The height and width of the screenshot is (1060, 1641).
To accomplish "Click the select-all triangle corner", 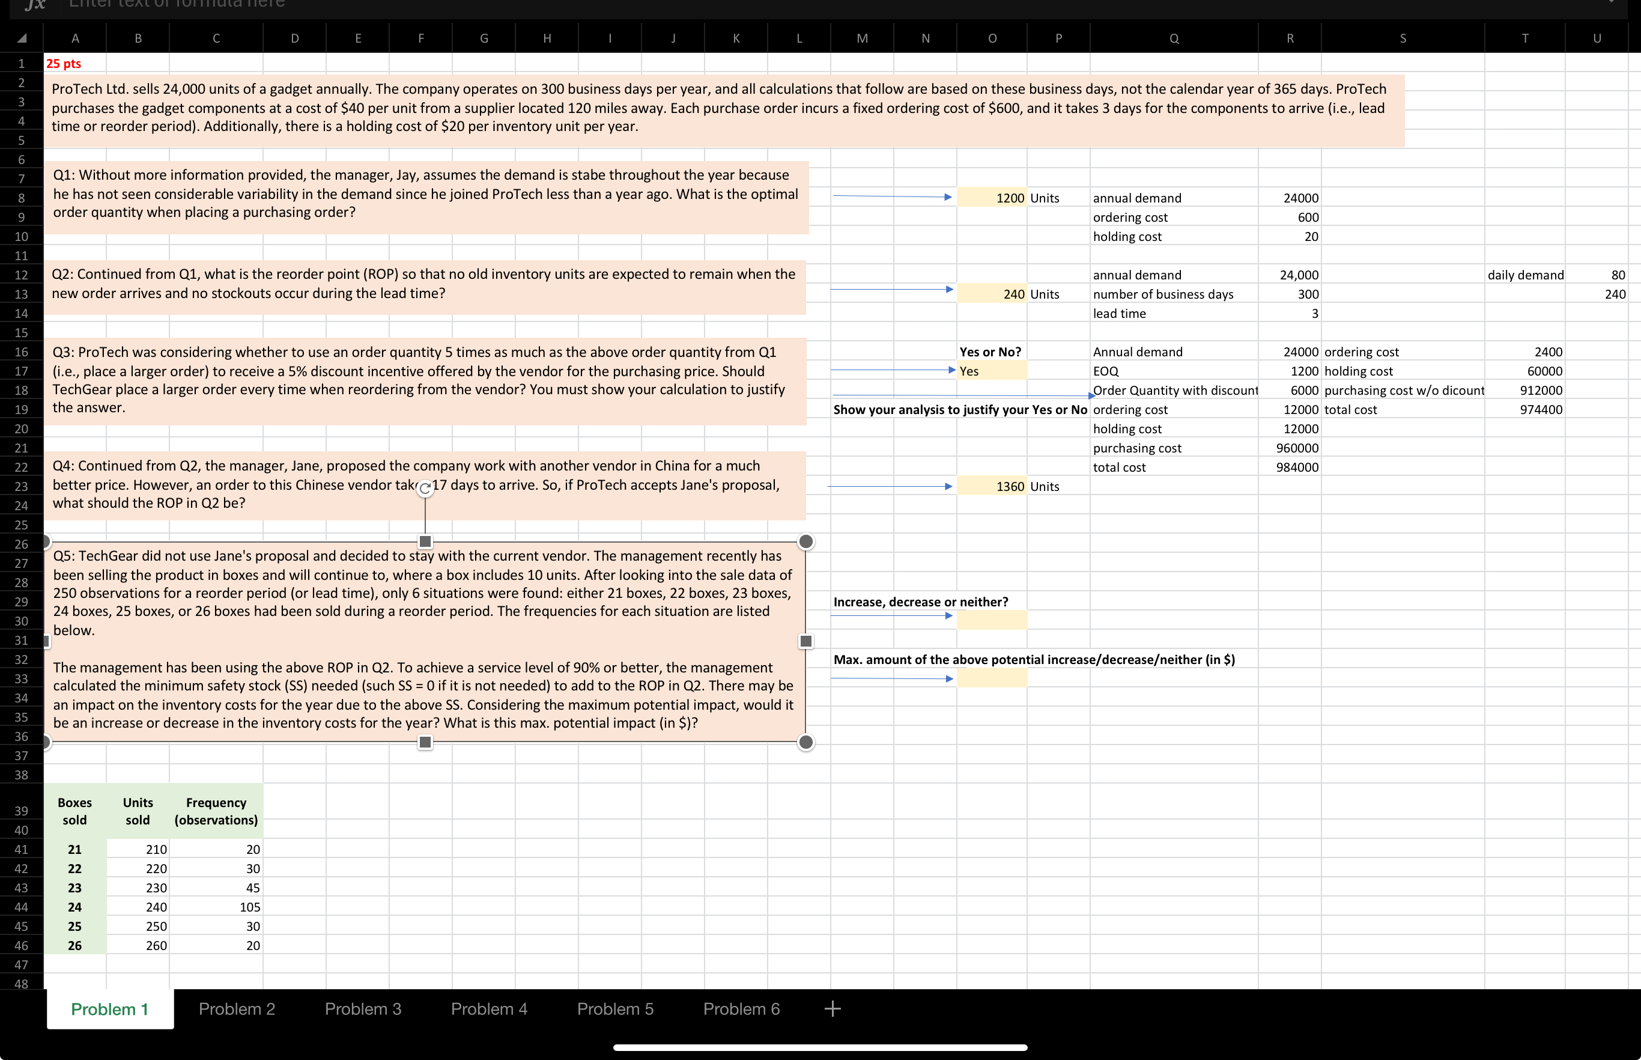I will [22, 38].
